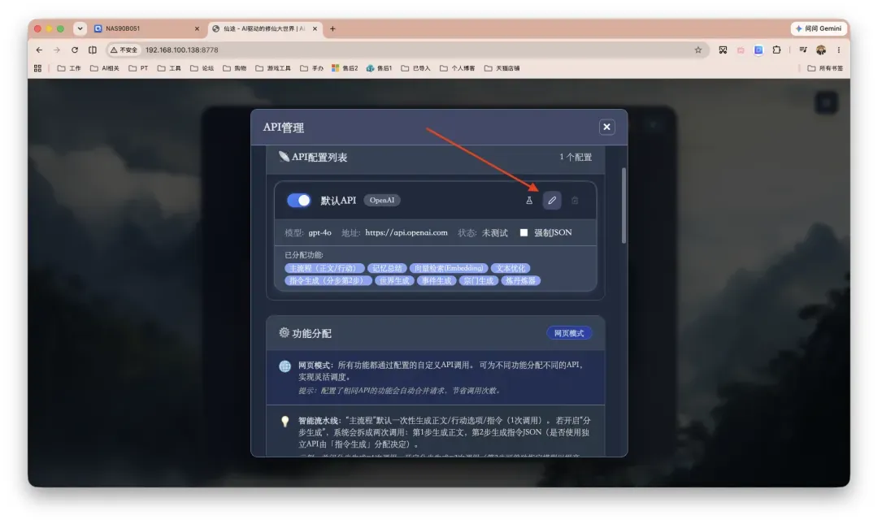Screen dimensions: 878x524
Task: Close the API管理 dialog
Action: 606,127
